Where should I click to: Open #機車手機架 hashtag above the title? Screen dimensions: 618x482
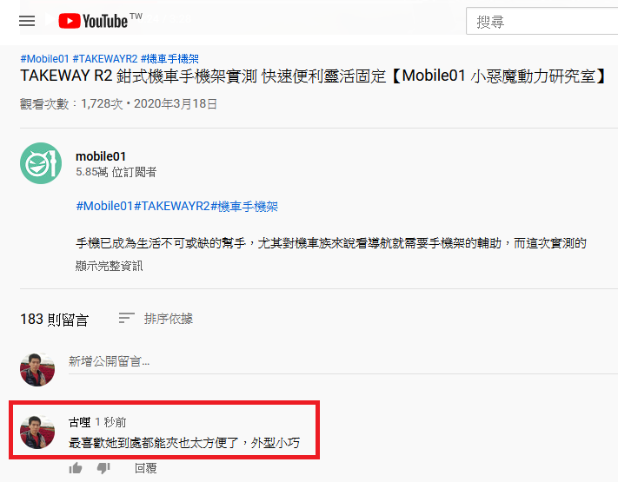pyautogui.click(x=169, y=59)
